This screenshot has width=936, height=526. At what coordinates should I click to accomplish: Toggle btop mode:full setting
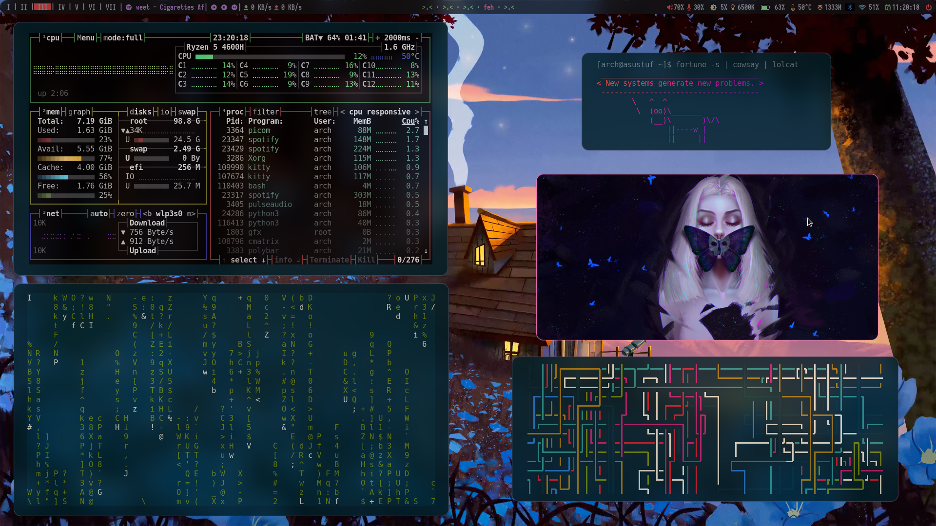pyautogui.click(x=123, y=38)
